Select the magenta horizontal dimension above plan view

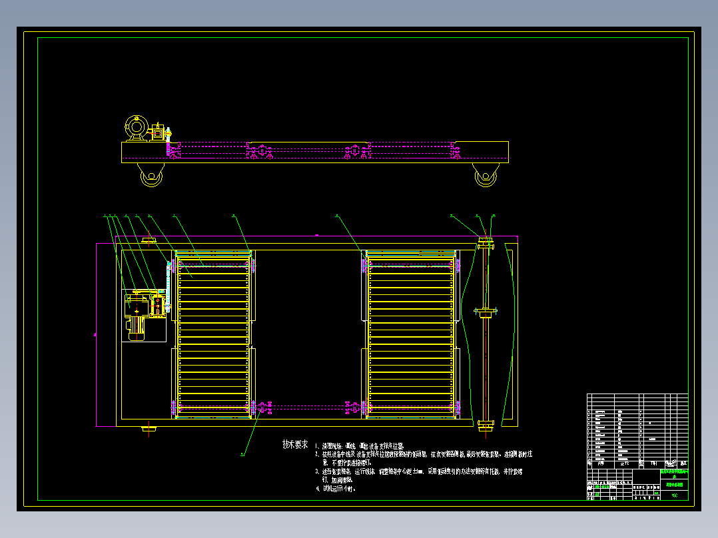tap(316, 236)
